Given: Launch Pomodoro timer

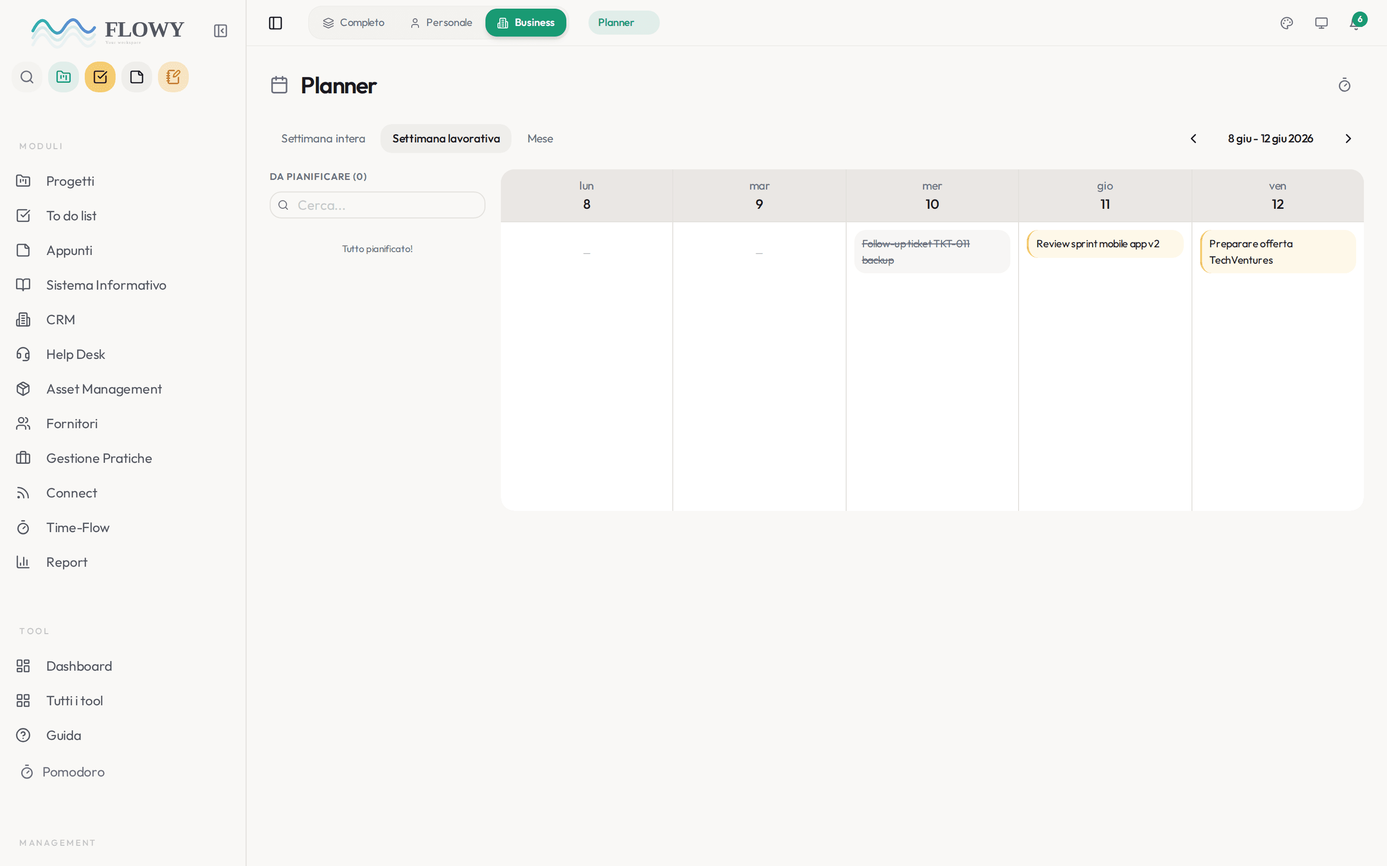Looking at the screenshot, I should click(63, 772).
